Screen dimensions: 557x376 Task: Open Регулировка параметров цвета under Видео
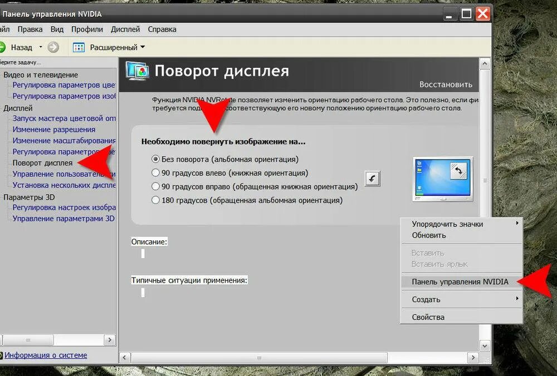point(64,85)
